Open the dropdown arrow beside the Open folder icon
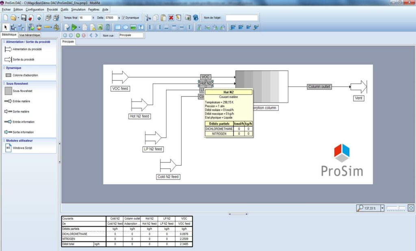 click(18, 18)
